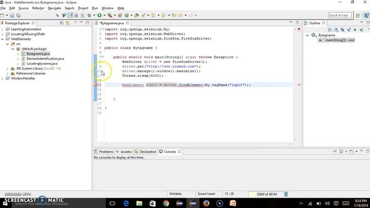Click the Save All toolbar icon
The image size is (370, 208).
coord(18,16)
